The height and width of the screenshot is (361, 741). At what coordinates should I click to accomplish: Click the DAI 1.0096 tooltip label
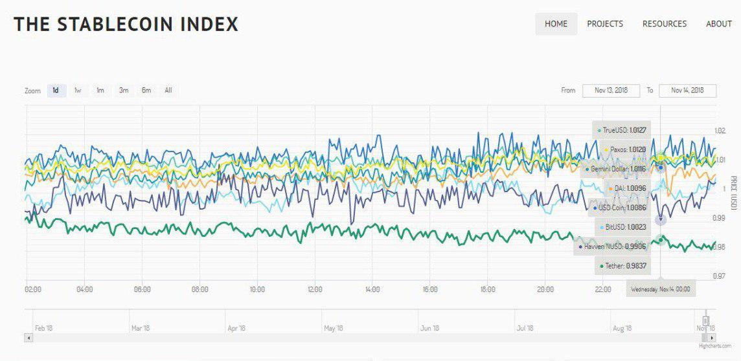[x=627, y=188]
